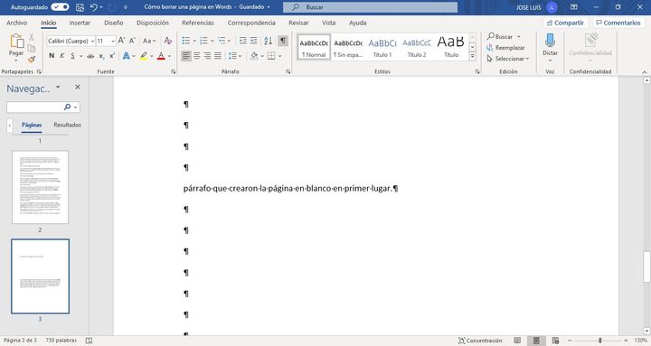Select page 2 thumbnail in navigation

[41, 188]
